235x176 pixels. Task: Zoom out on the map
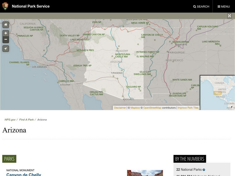pos(6,40)
